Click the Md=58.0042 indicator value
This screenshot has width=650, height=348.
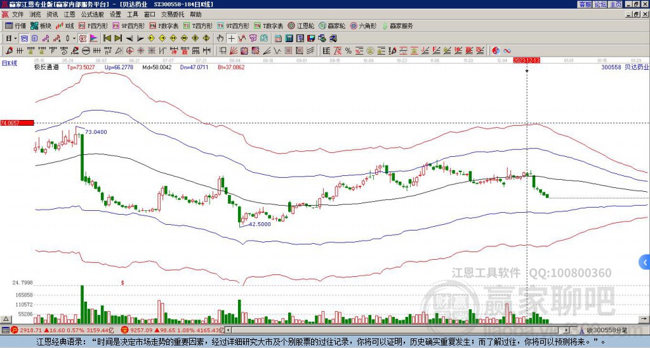point(157,67)
